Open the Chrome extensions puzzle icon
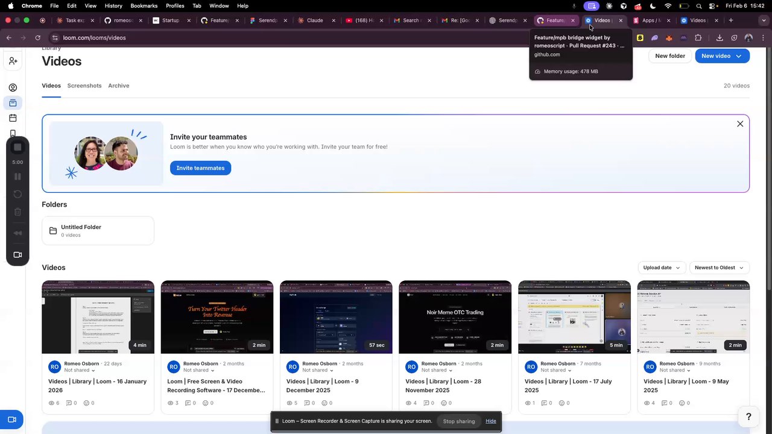The width and height of the screenshot is (772, 434). [x=698, y=37]
